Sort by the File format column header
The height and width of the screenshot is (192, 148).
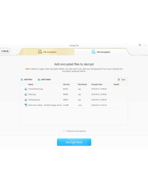click(x=82, y=84)
